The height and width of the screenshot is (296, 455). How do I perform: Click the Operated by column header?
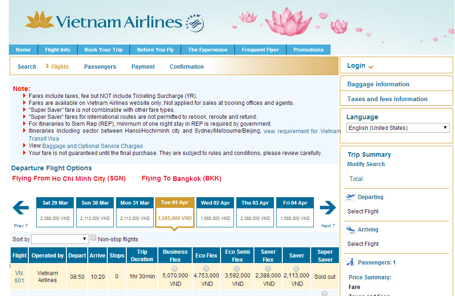click(x=47, y=256)
